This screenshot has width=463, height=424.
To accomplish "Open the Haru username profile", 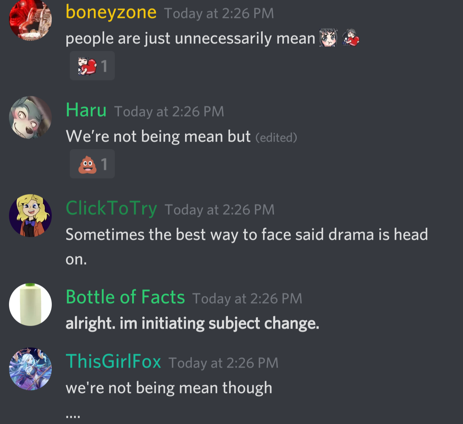I will [x=86, y=110].
